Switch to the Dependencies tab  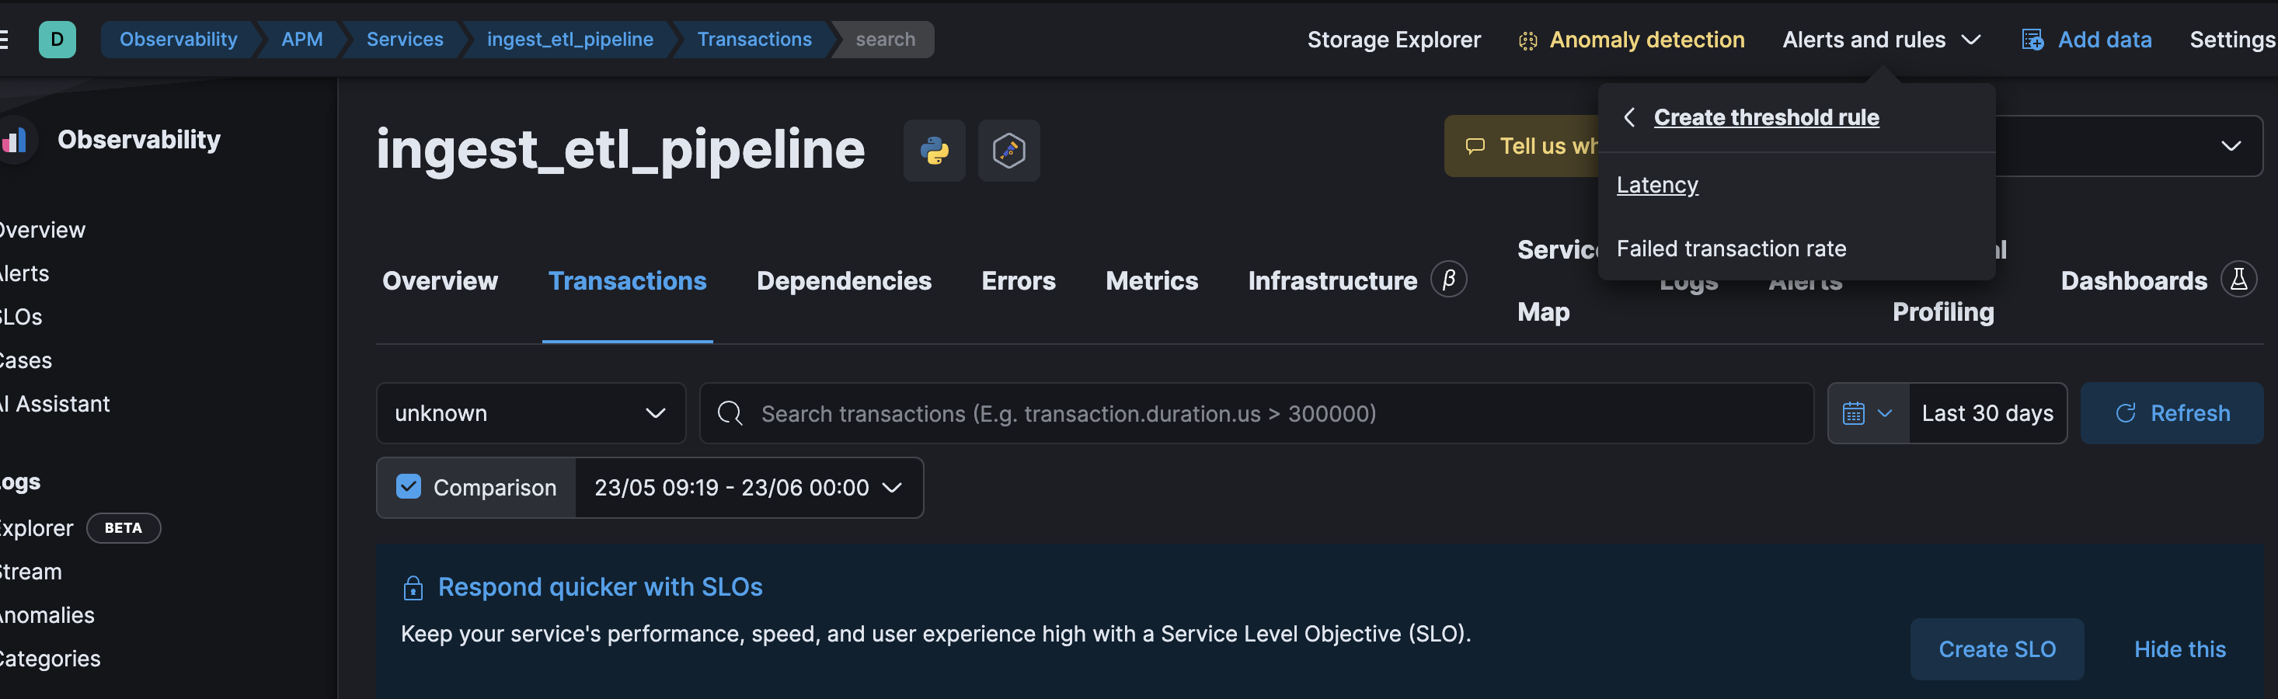pyautogui.click(x=844, y=281)
